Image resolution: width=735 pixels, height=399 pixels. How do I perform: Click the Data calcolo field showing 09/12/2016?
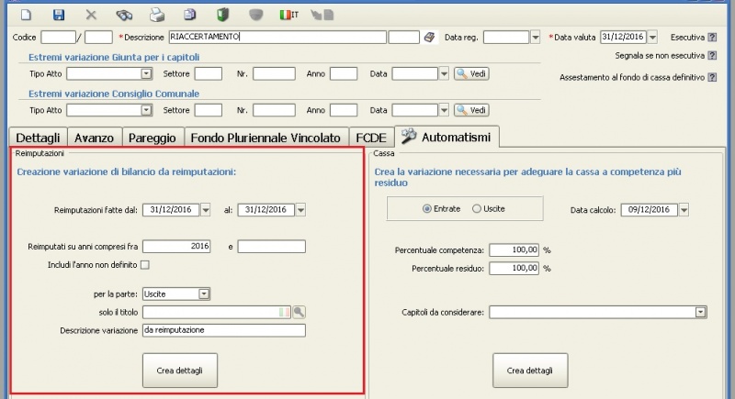coord(650,210)
